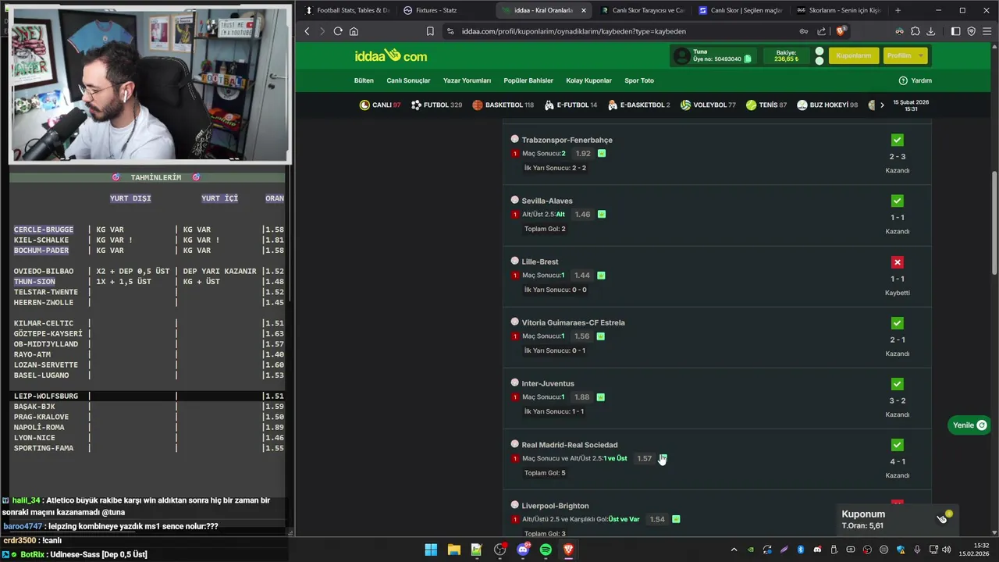Viewport: 999px width, 562px height.
Task: Click the page vertical scrollbar thumb
Action: (994, 222)
